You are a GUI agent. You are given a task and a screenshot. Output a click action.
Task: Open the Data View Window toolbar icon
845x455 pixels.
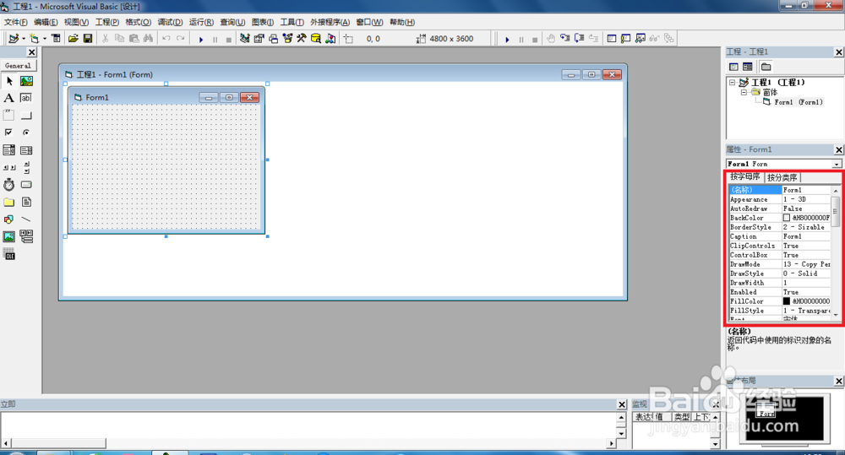click(316, 38)
